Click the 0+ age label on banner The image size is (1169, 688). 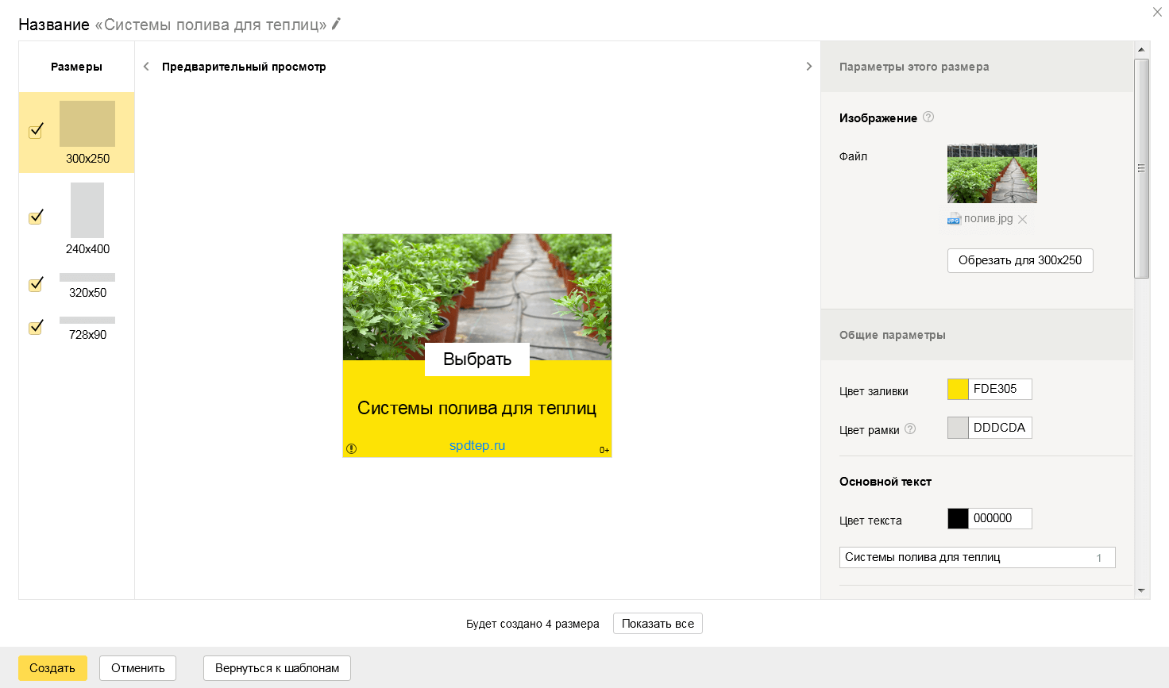[x=604, y=450]
